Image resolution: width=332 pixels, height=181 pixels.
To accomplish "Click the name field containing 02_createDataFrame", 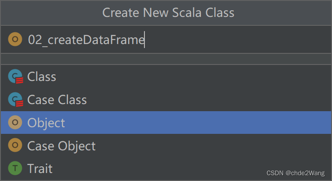I will tap(166, 40).
